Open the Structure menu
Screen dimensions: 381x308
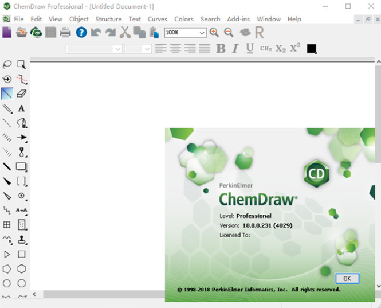point(108,19)
